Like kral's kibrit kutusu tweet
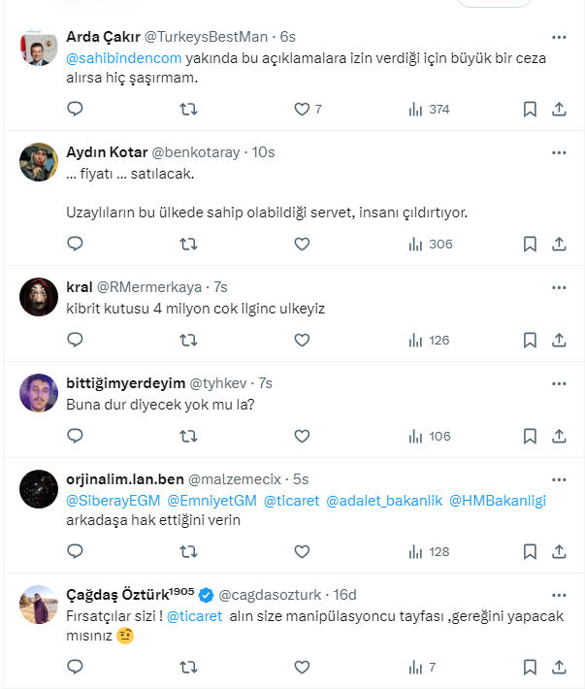The height and width of the screenshot is (689, 585). click(302, 341)
